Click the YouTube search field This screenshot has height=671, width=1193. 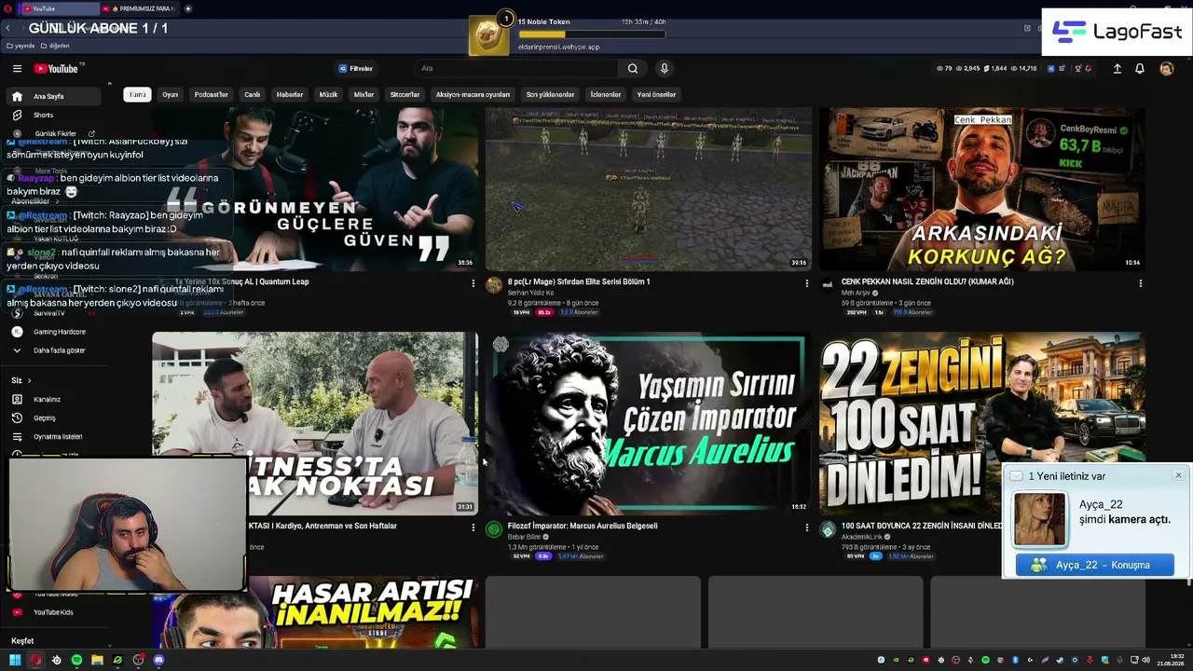point(517,68)
